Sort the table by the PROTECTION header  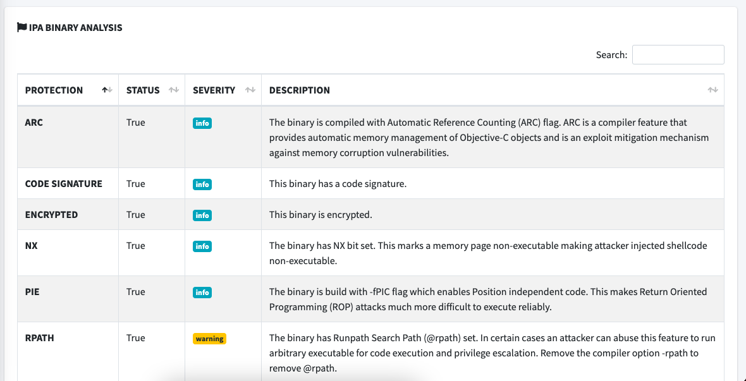[53, 90]
